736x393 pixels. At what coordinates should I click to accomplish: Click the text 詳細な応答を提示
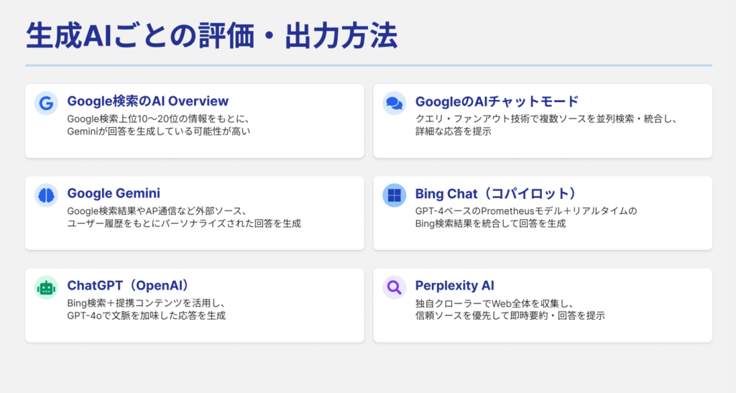pyautogui.click(x=454, y=131)
